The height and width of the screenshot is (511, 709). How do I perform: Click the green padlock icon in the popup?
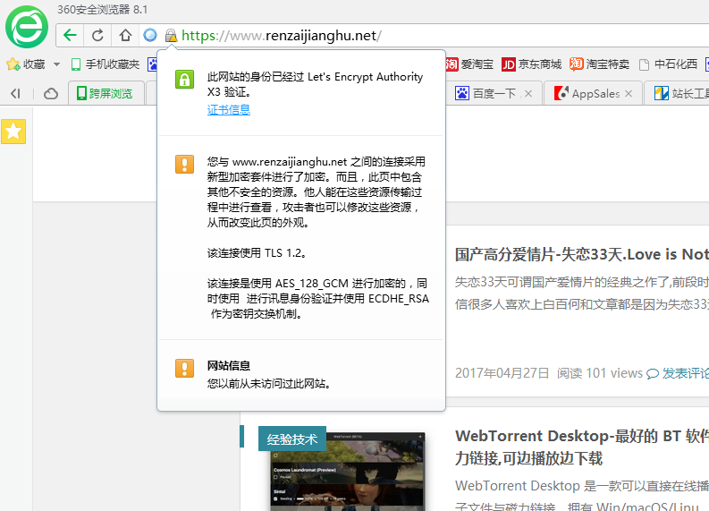tap(184, 80)
